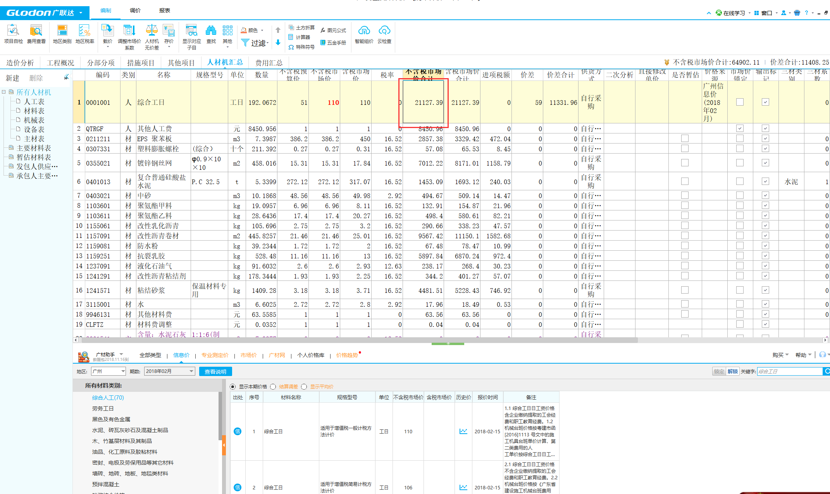Toggle 市场价锁定 checkbox for 其他人工费 row

click(x=740, y=128)
